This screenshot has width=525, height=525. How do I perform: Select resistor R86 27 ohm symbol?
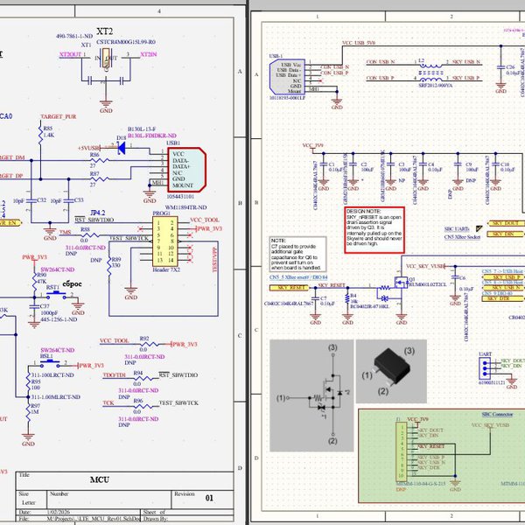click(100, 160)
